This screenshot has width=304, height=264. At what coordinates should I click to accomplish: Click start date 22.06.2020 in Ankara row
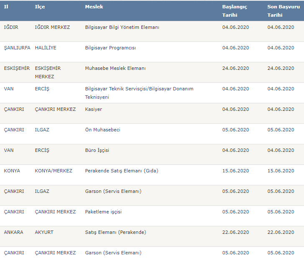(235, 232)
